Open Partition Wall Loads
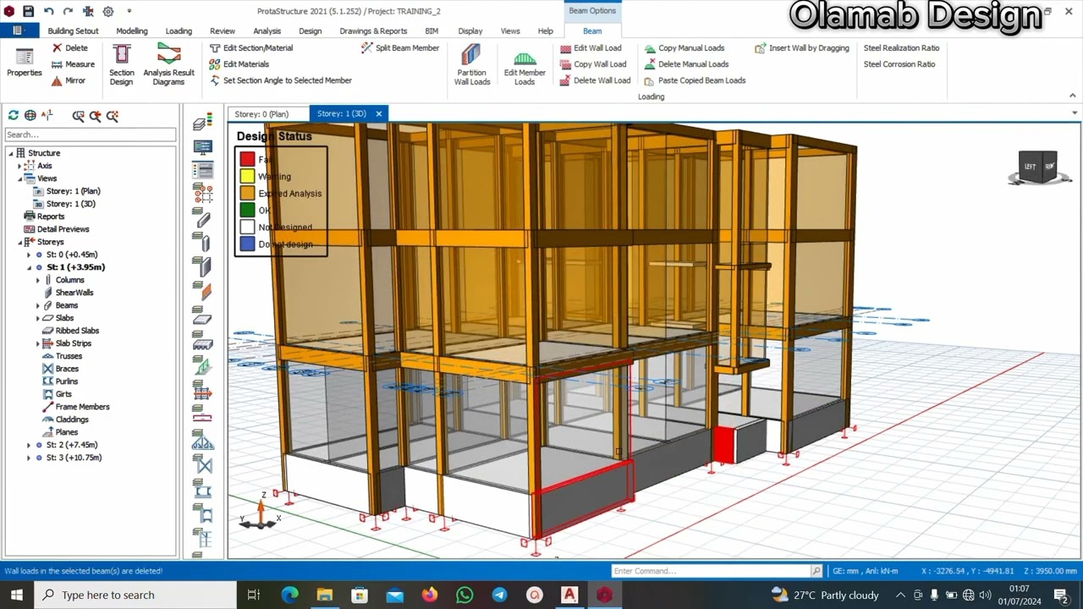This screenshot has height=609, width=1083. (471, 65)
